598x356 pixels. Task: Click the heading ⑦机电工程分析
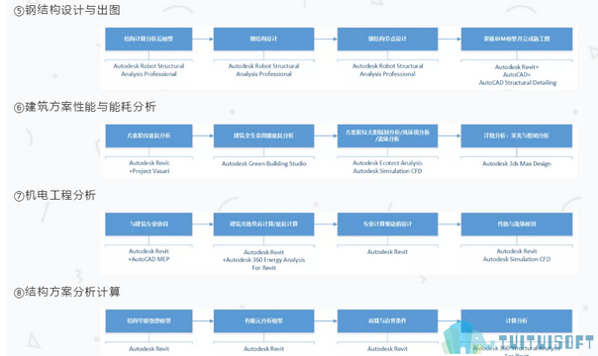[54, 196]
